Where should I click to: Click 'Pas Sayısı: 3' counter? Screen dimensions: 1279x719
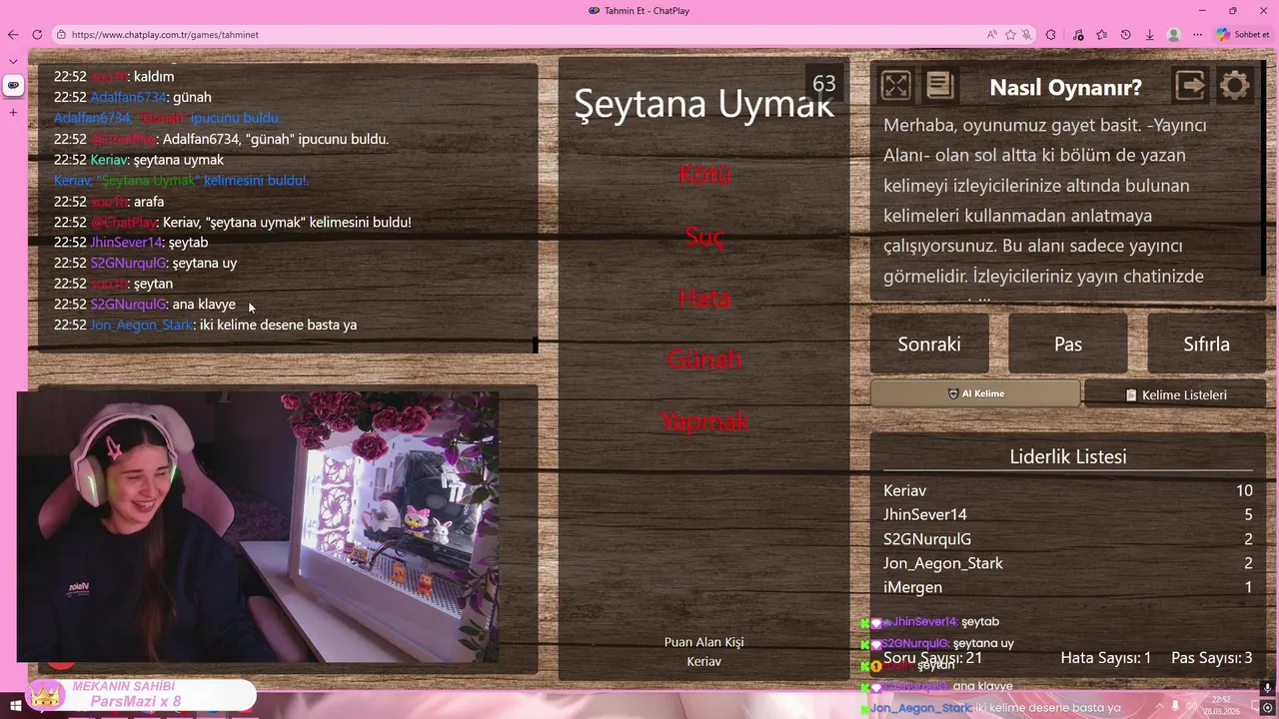click(1211, 658)
